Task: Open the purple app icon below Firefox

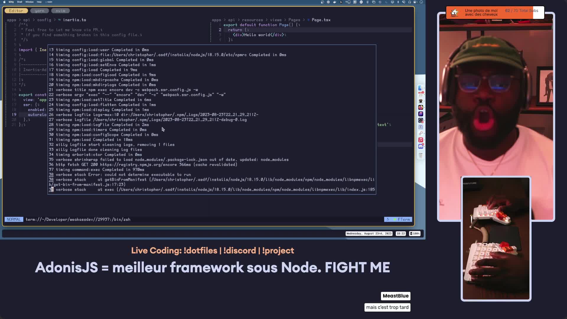Action: (421, 114)
